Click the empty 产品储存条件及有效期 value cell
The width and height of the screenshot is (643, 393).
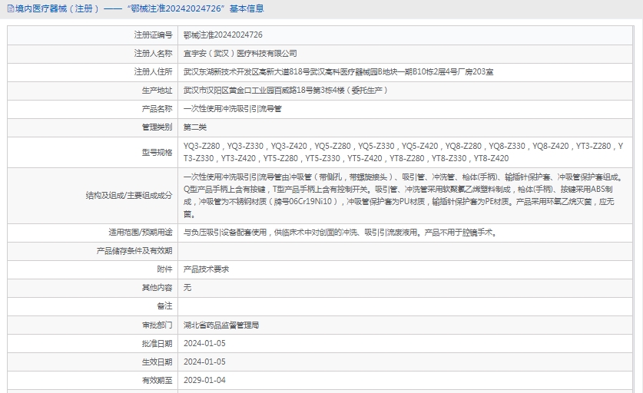pos(407,251)
